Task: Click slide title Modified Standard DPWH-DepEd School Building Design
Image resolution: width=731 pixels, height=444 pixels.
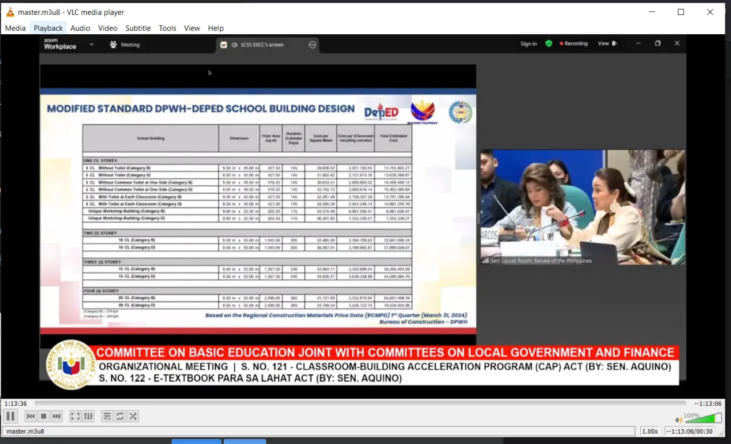Action: [x=200, y=109]
